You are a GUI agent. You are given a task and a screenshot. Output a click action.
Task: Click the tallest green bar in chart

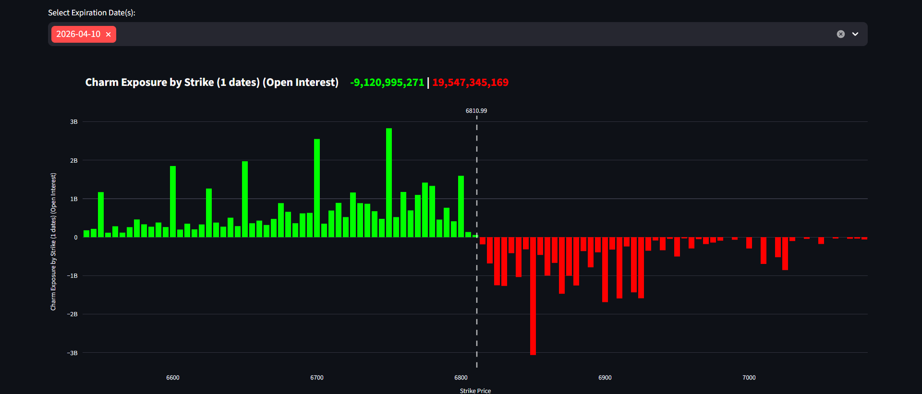tap(389, 182)
